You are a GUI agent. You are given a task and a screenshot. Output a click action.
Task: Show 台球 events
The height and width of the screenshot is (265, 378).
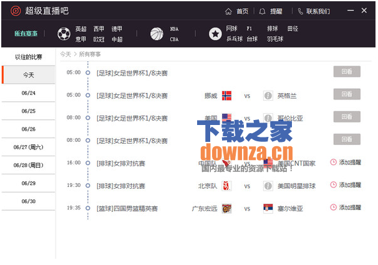point(253,39)
